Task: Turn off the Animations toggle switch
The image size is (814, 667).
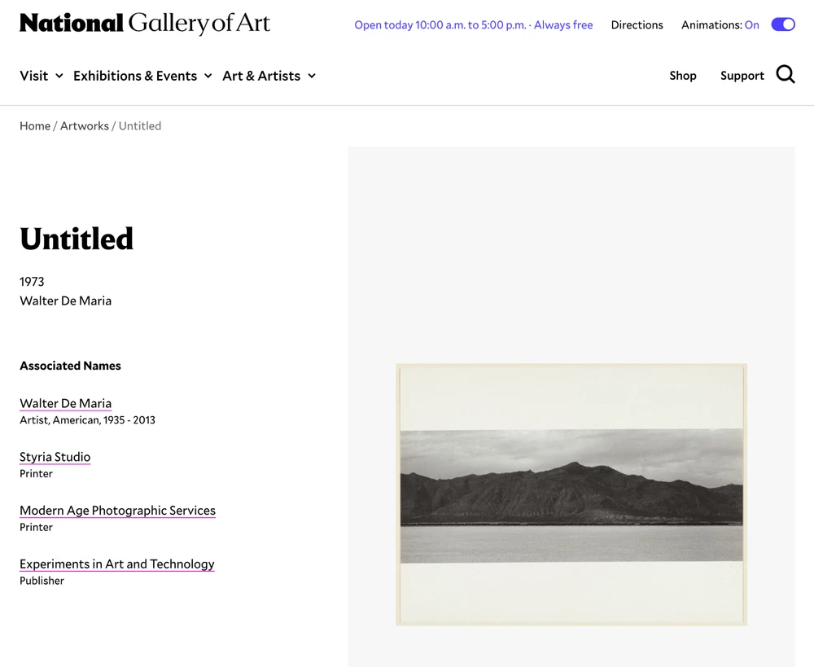Action: (x=782, y=24)
